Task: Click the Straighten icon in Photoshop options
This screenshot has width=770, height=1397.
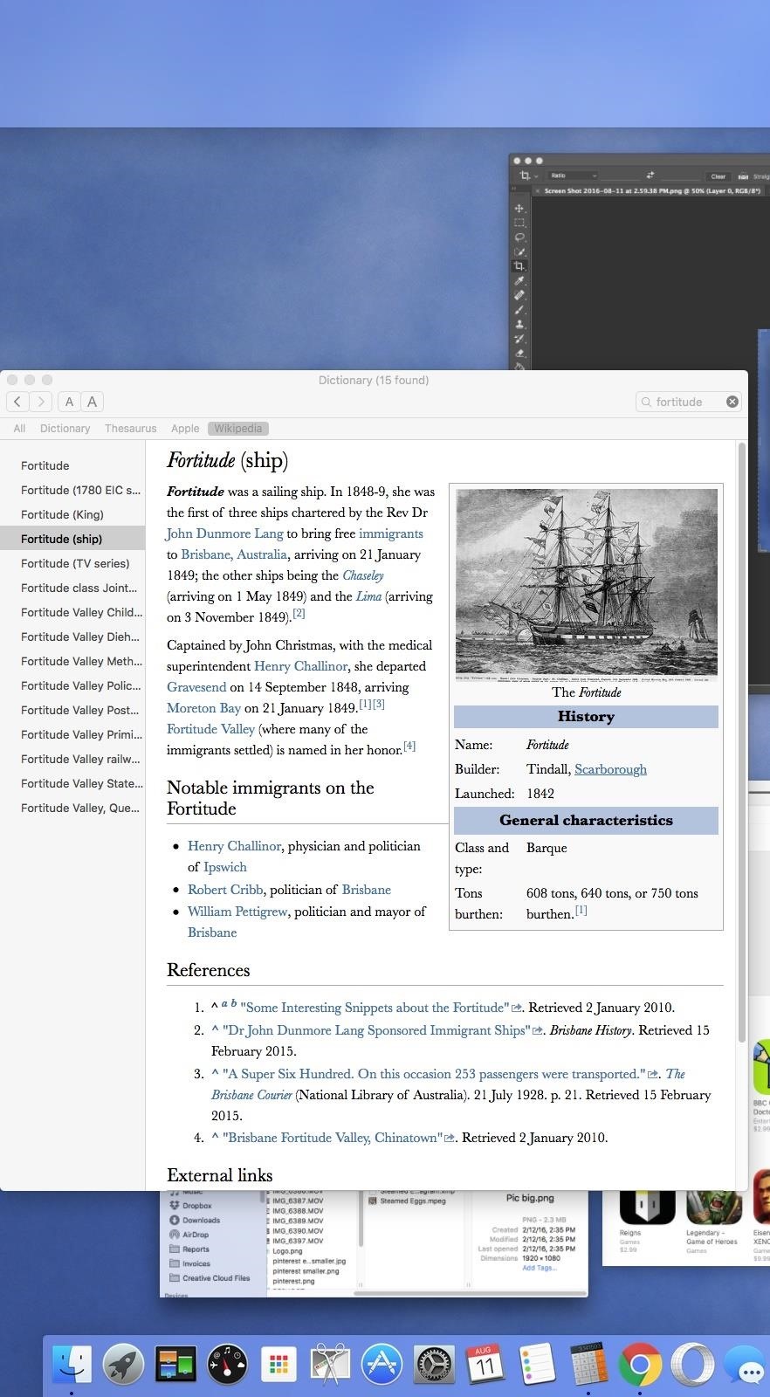Action: (x=743, y=176)
